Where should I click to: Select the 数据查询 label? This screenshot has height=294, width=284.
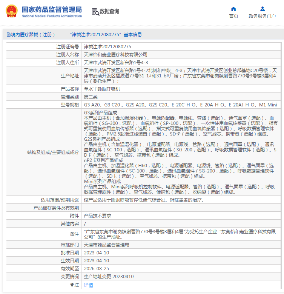point(109,11)
